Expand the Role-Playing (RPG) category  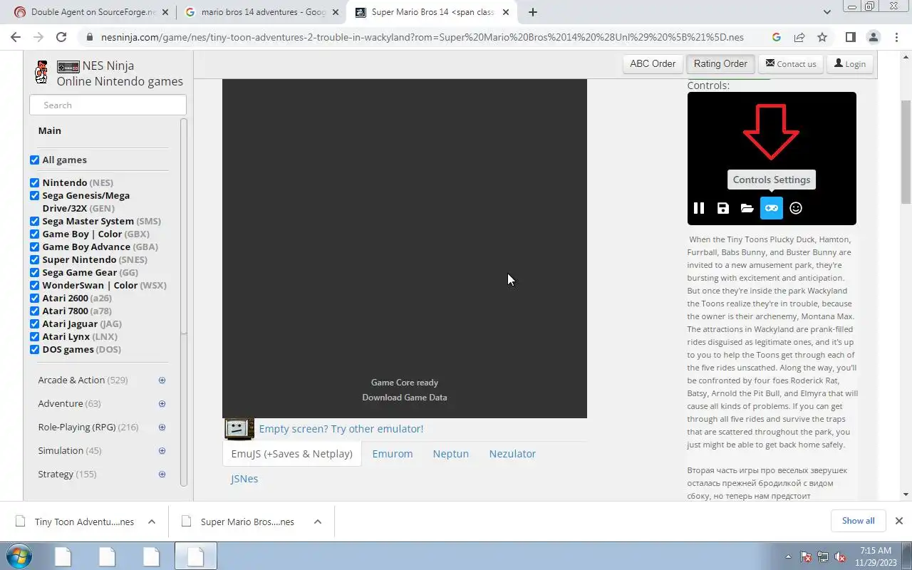(162, 427)
